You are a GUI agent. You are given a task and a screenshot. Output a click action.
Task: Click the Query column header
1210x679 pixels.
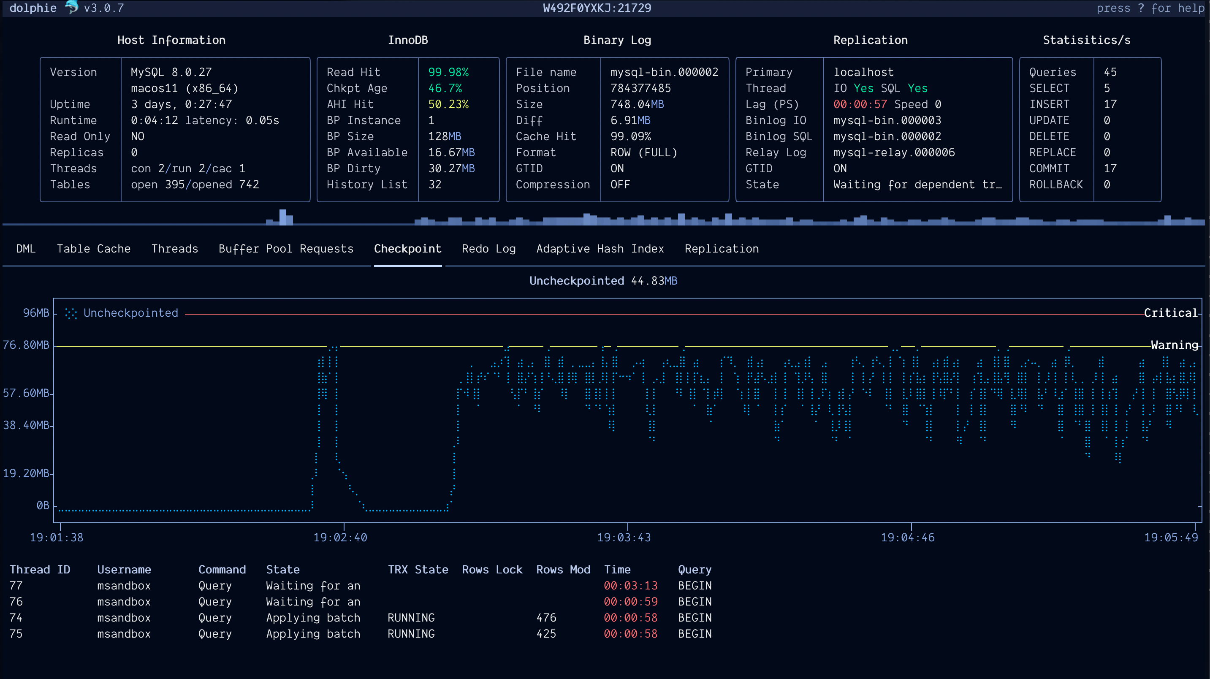tap(695, 570)
